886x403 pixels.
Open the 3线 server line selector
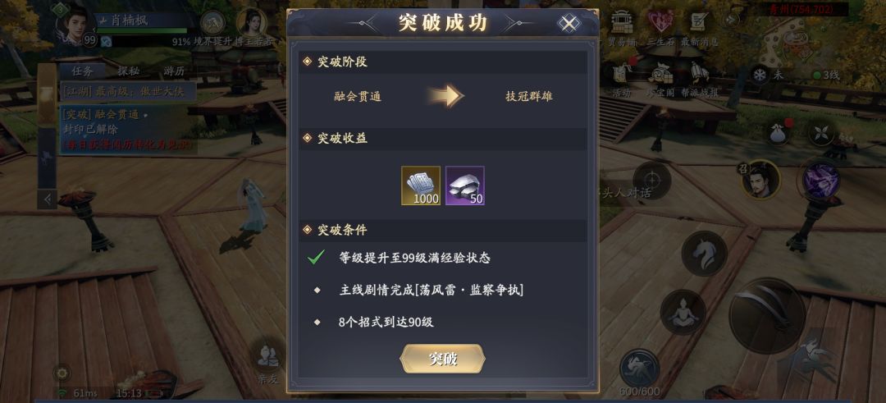[825, 76]
